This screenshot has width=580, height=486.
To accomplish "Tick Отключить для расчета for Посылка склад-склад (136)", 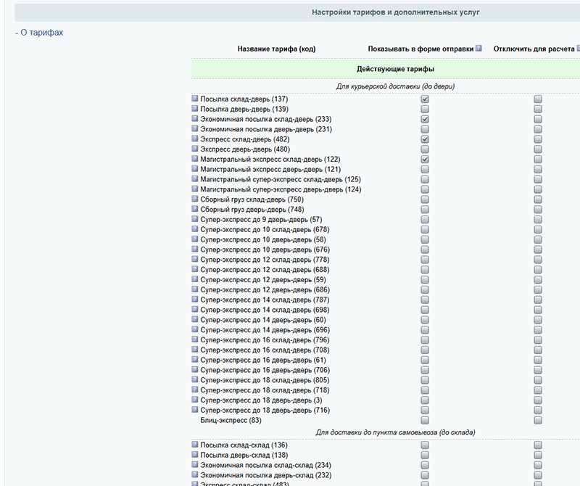I will tap(538, 445).
